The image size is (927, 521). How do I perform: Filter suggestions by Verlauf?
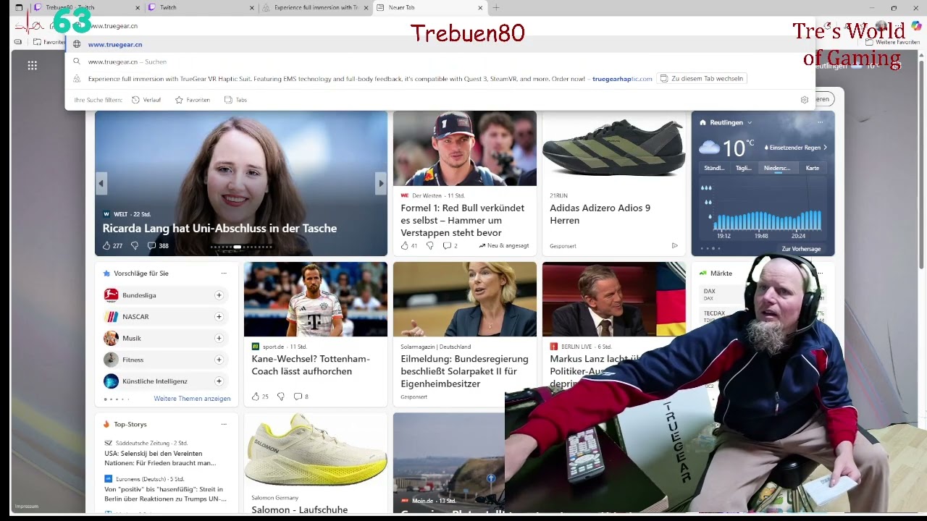[x=146, y=100]
